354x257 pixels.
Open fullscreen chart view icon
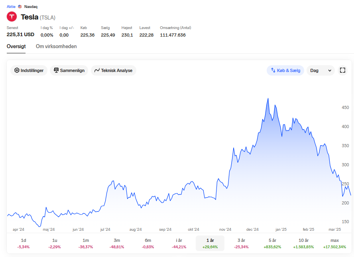tap(342, 70)
